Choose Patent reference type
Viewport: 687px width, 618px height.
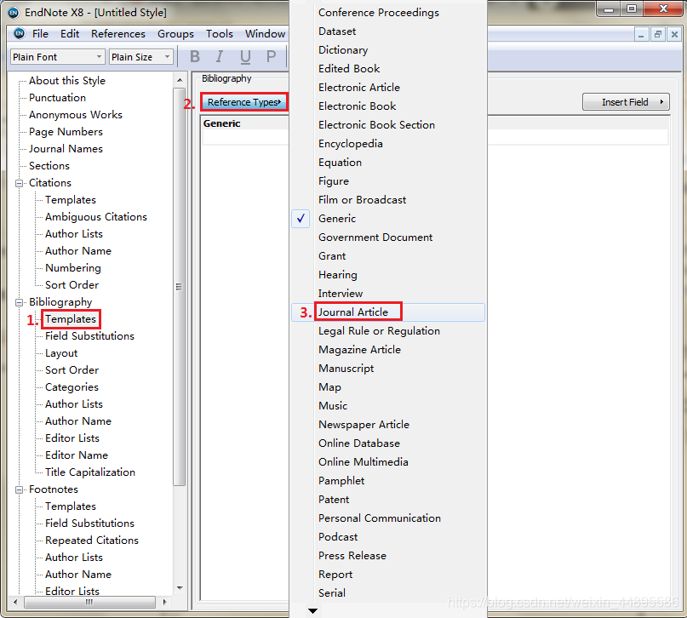[388, 500]
